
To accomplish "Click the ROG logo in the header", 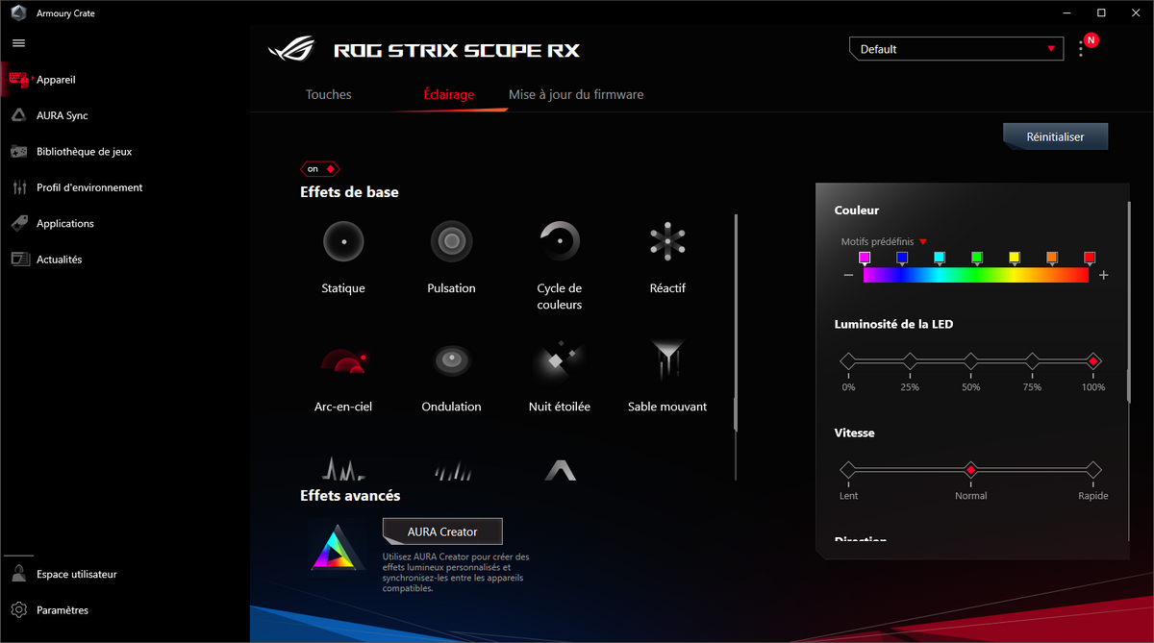I will 293,49.
